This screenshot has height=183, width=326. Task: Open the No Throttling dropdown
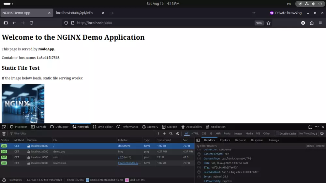point(308,134)
